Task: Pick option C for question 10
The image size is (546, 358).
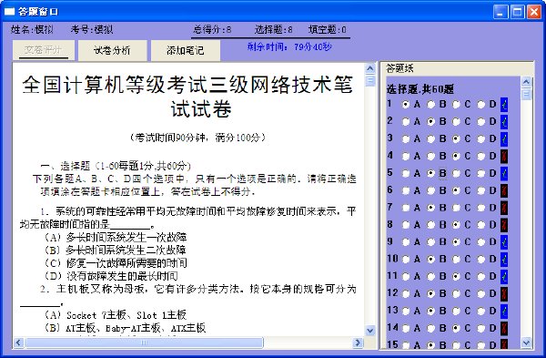Action: click(456, 260)
